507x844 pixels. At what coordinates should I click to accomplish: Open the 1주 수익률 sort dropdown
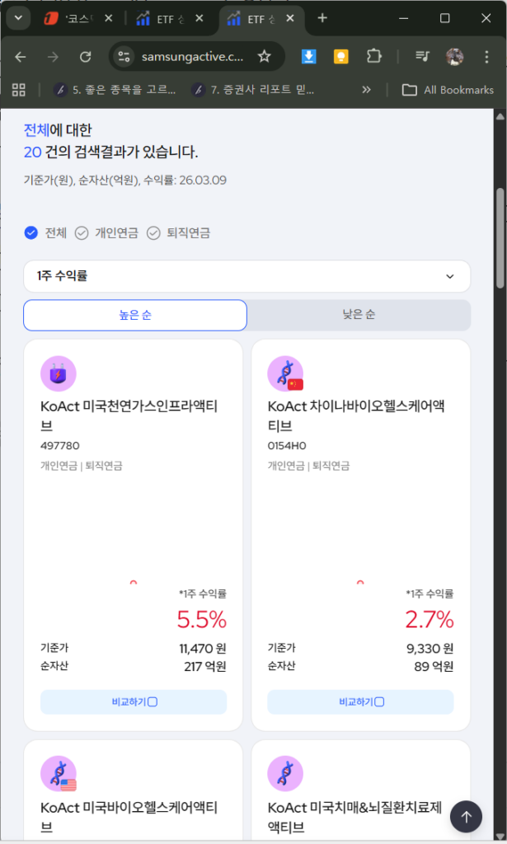point(246,276)
